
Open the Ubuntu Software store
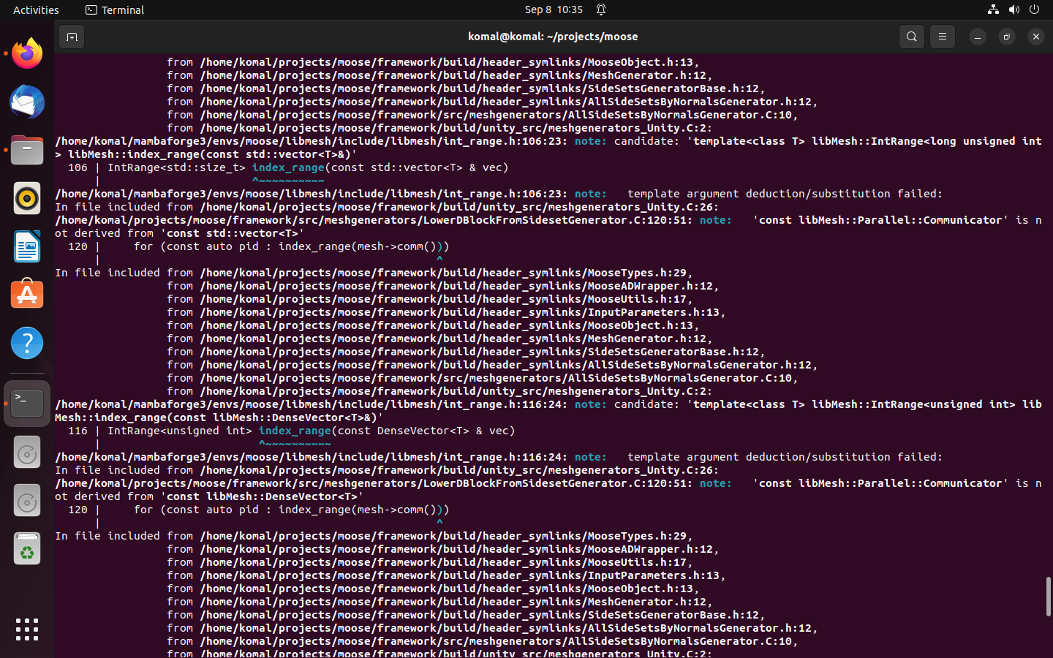coord(27,294)
